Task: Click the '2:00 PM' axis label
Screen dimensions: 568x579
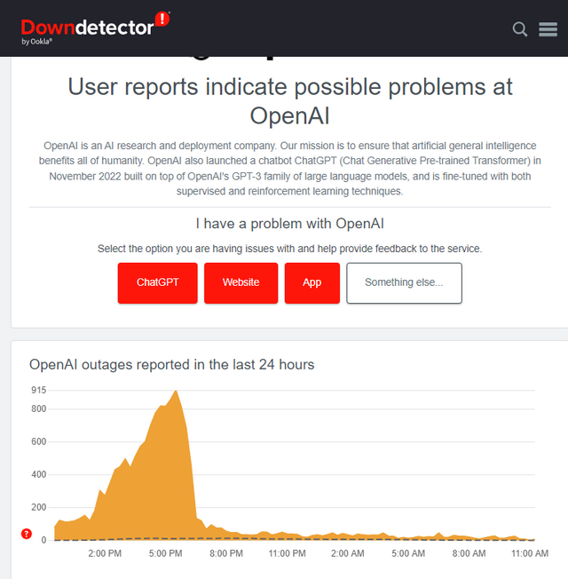Action: click(105, 553)
